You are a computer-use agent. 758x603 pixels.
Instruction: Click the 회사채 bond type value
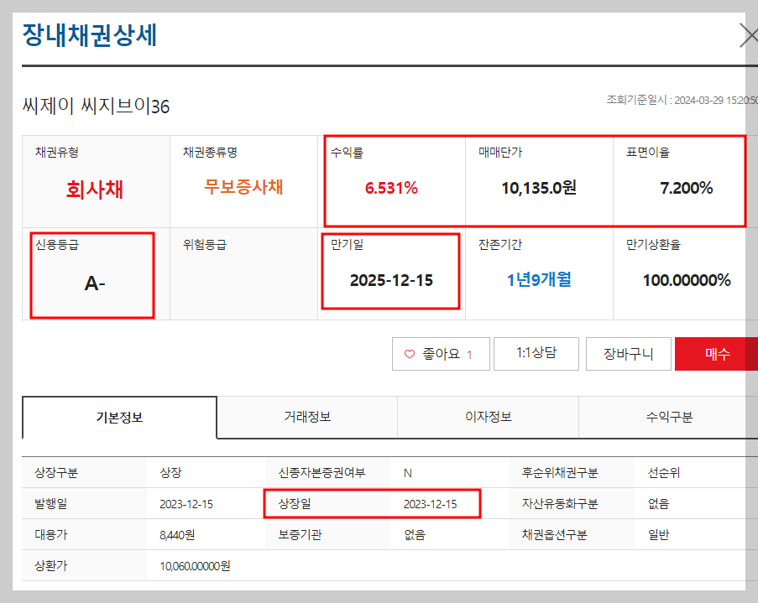click(x=95, y=190)
